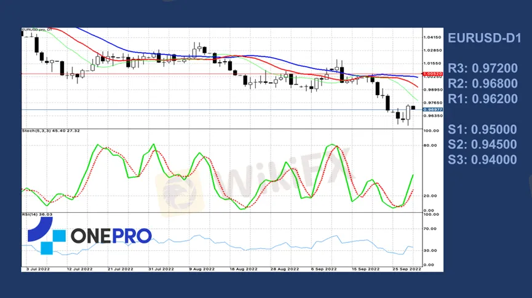Click the 25 Sep 2022 date label

(407, 269)
